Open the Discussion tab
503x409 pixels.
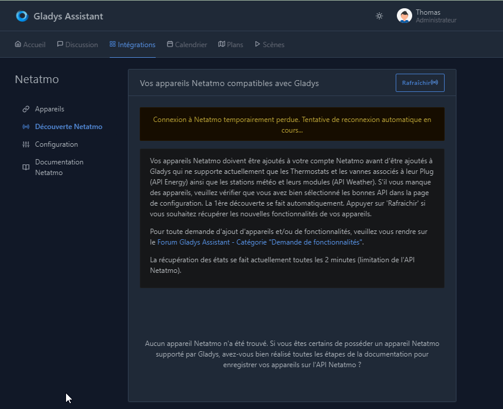[77, 45]
